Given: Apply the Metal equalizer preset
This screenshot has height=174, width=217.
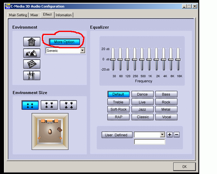Looking at the screenshot, I should [x=166, y=109].
